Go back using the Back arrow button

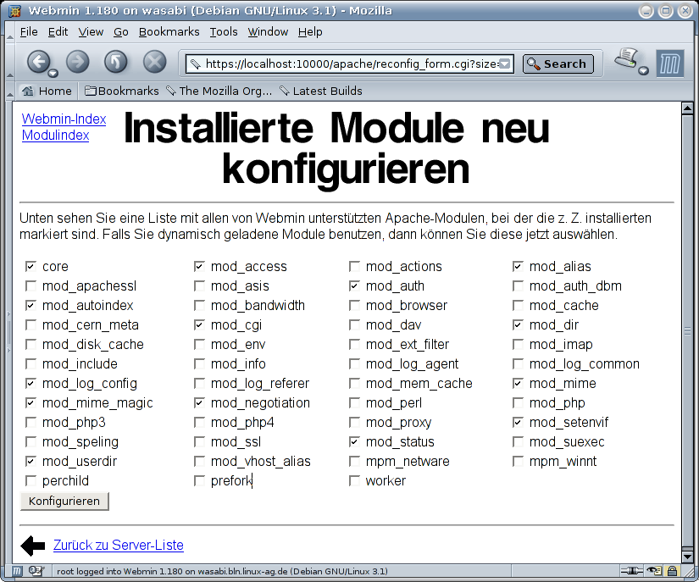click(39, 62)
